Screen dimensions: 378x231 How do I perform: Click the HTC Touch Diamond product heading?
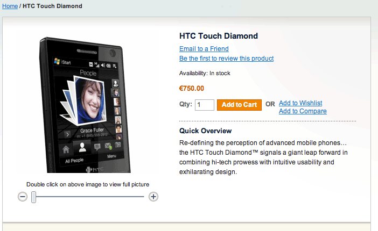[x=219, y=36]
